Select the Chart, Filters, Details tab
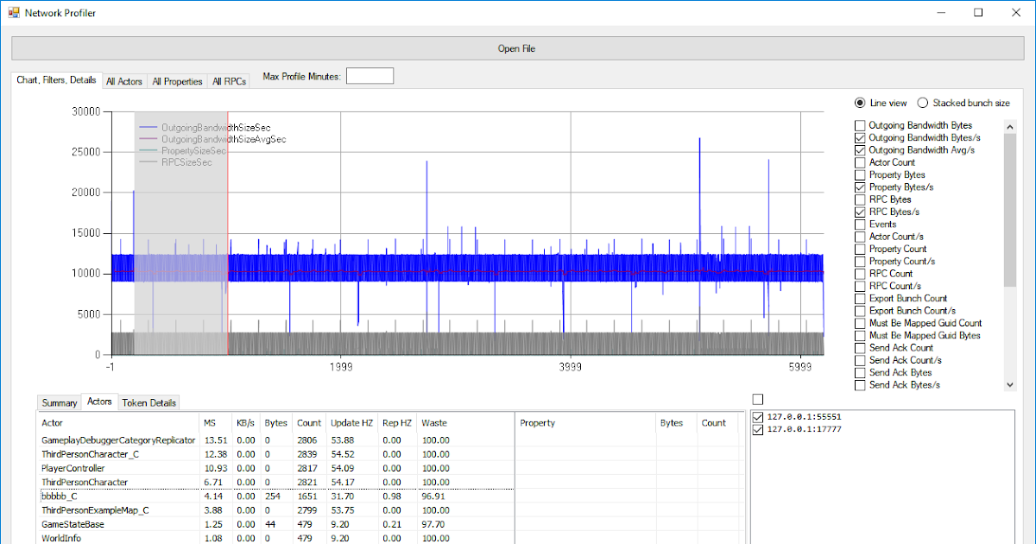Viewport: 1036px width, 544px height. (x=56, y=79)
